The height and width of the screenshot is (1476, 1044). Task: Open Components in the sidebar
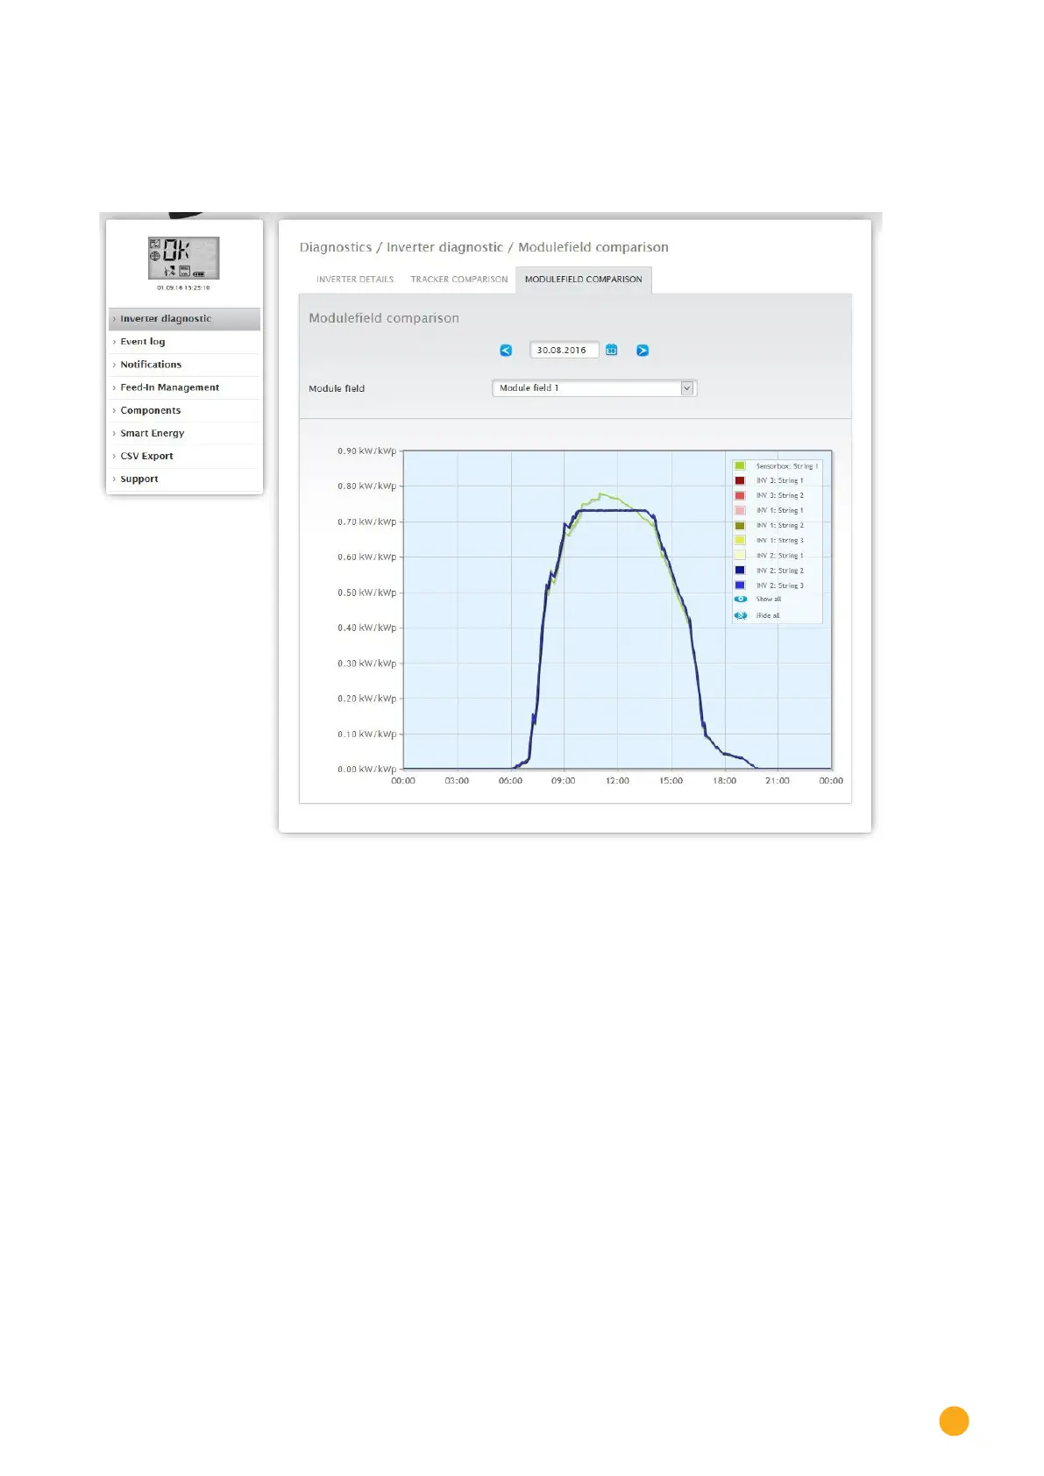click(184, 410)
